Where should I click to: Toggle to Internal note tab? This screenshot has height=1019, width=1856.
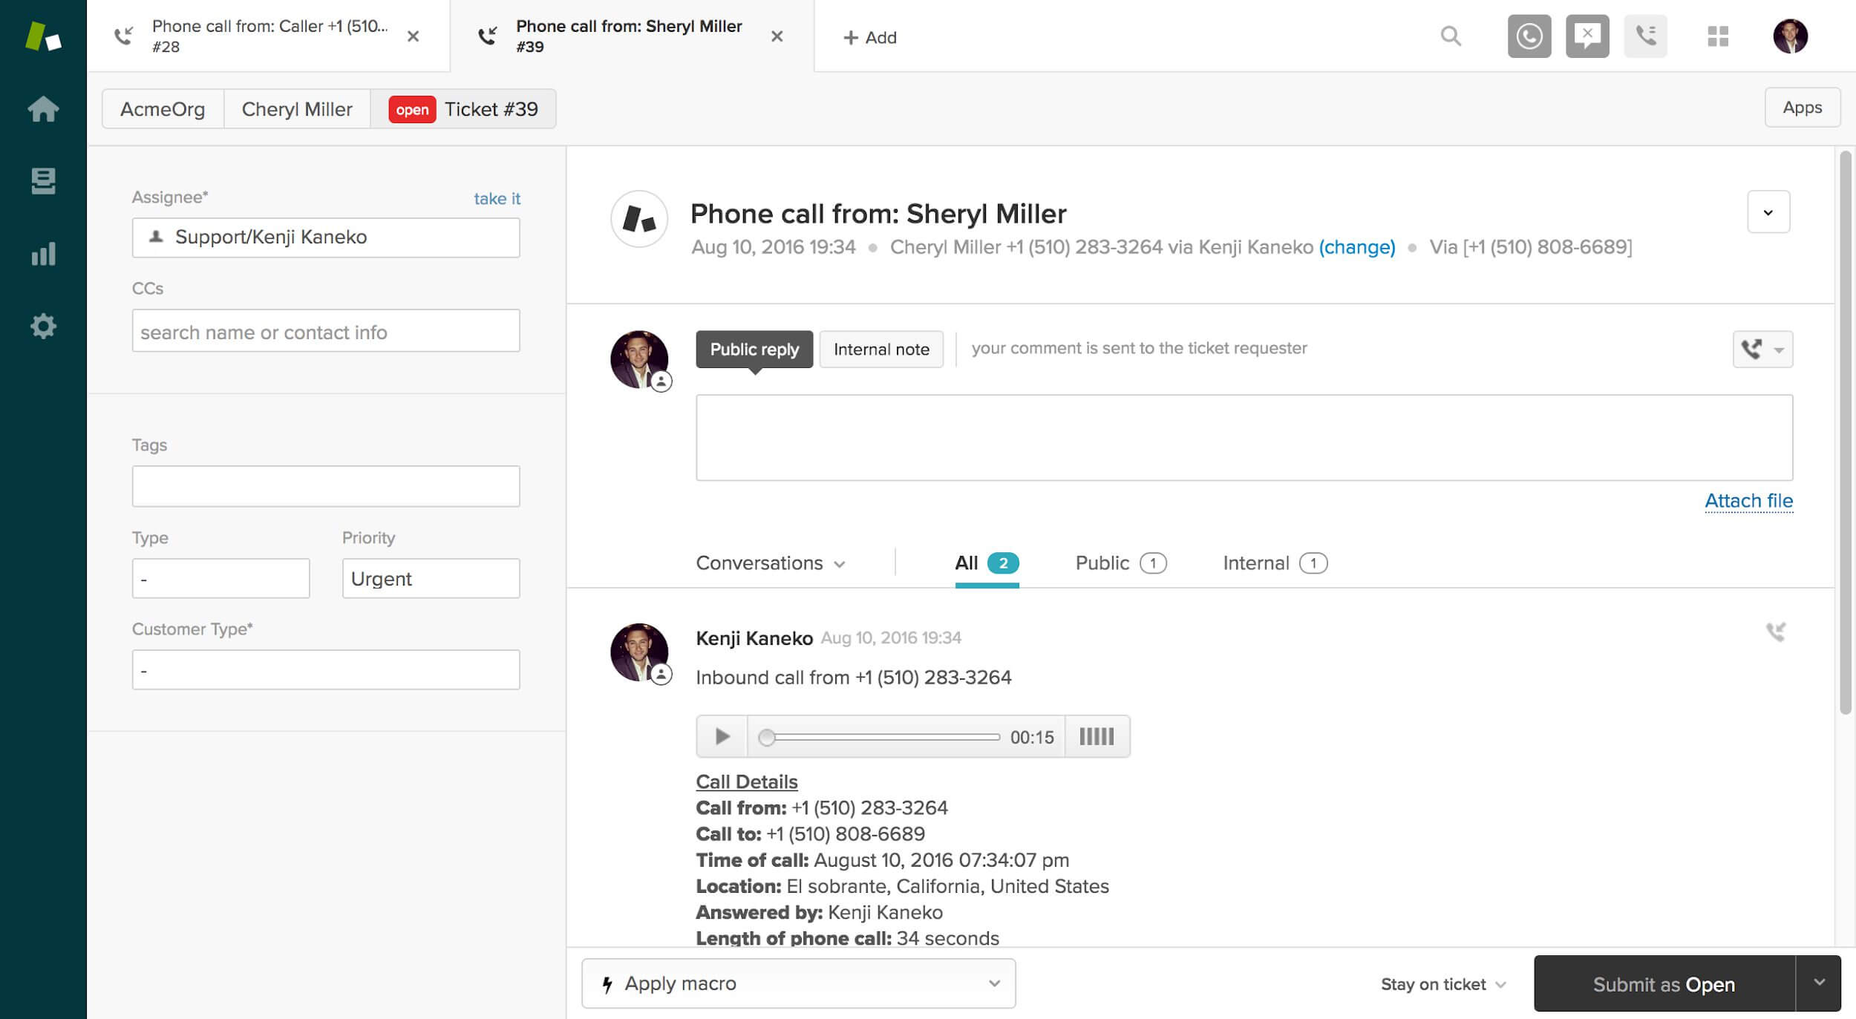click(881, 347)
